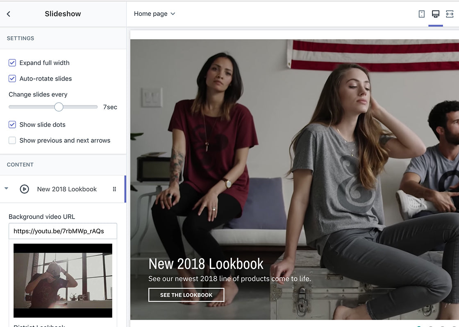The height and width of the screenshot is (327, 459).
Task: Click the New 2018 Lookbook slide heading
Action: [x=206, y=264]
